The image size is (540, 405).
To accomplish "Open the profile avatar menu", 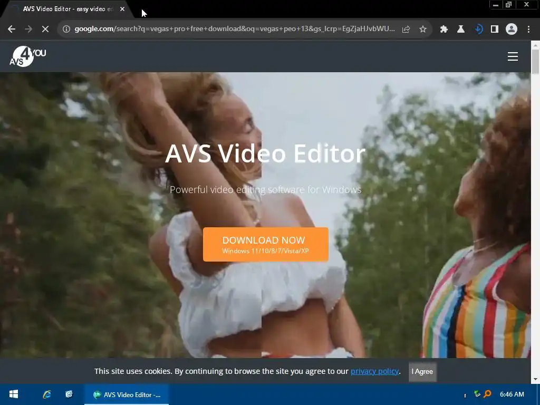I will (x=512, y=30).
